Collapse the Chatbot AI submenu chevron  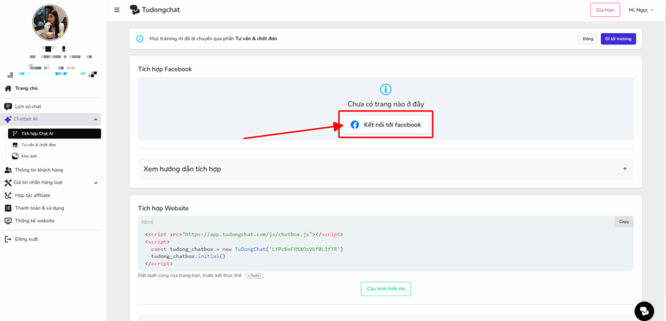click(x=96, y=120)
